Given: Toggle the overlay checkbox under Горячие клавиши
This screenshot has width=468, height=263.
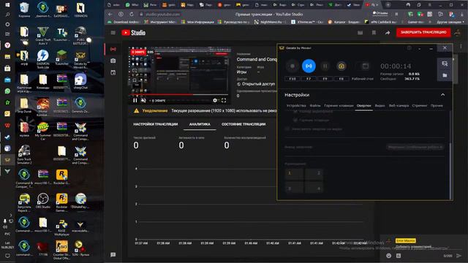Looking at the screenshot, I should (x=287, y=129).
